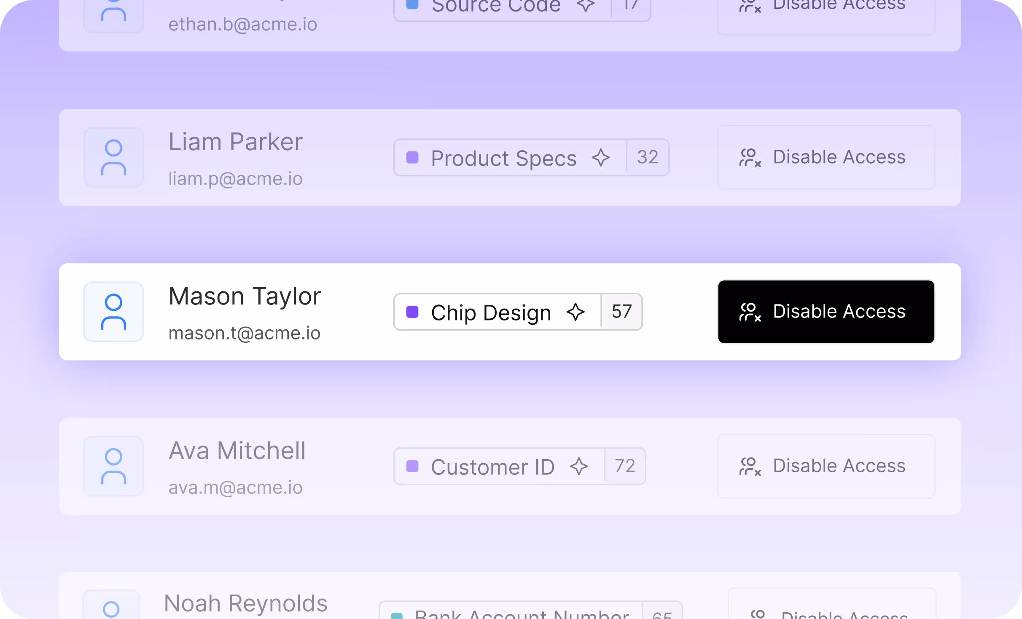Viewport: 1022px width, 619px height.
Task: Open liam.p@acme.io email address
Action: click(235, 179)
